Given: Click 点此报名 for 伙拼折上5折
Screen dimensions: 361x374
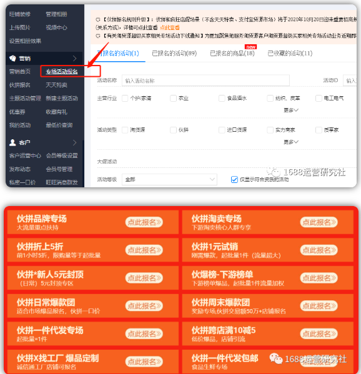Looking at the screenshot, I should point(144,250).
